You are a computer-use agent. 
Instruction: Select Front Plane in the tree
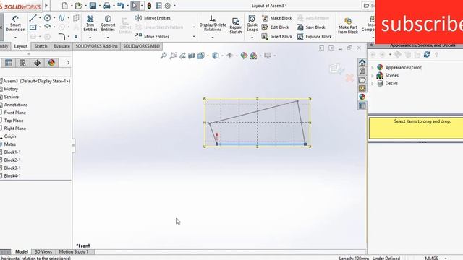tap(14, 113)
